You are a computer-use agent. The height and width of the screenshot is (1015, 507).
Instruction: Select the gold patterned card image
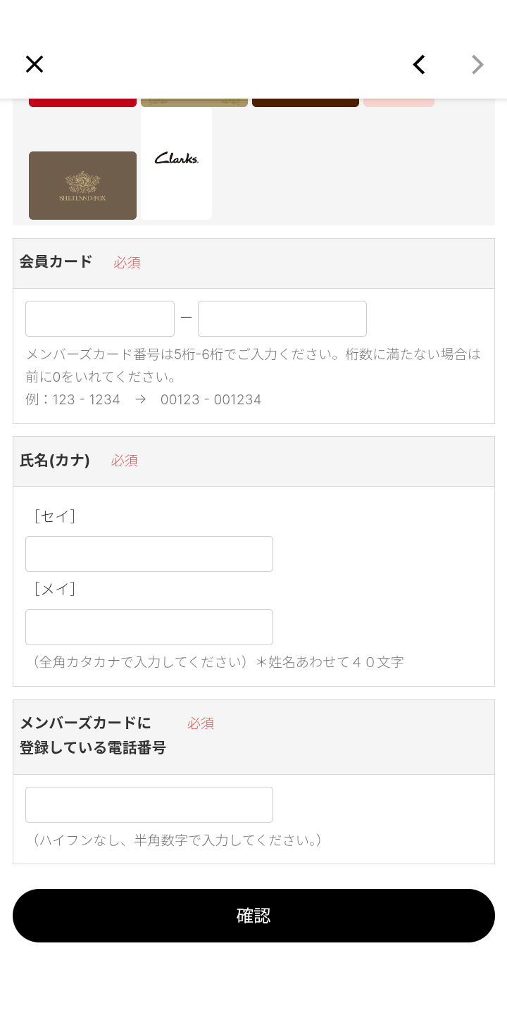(x=194, y=103)
